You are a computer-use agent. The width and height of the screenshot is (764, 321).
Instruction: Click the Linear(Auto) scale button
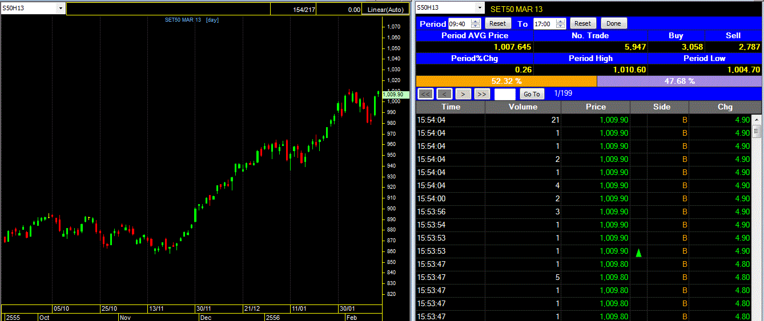[x=385, y=9]
